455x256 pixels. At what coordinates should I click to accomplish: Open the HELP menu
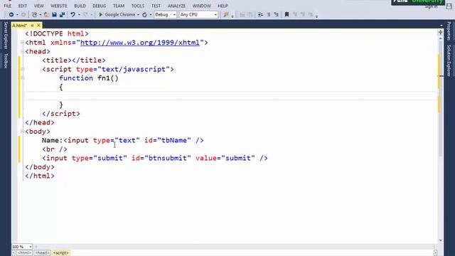point(223,6)
